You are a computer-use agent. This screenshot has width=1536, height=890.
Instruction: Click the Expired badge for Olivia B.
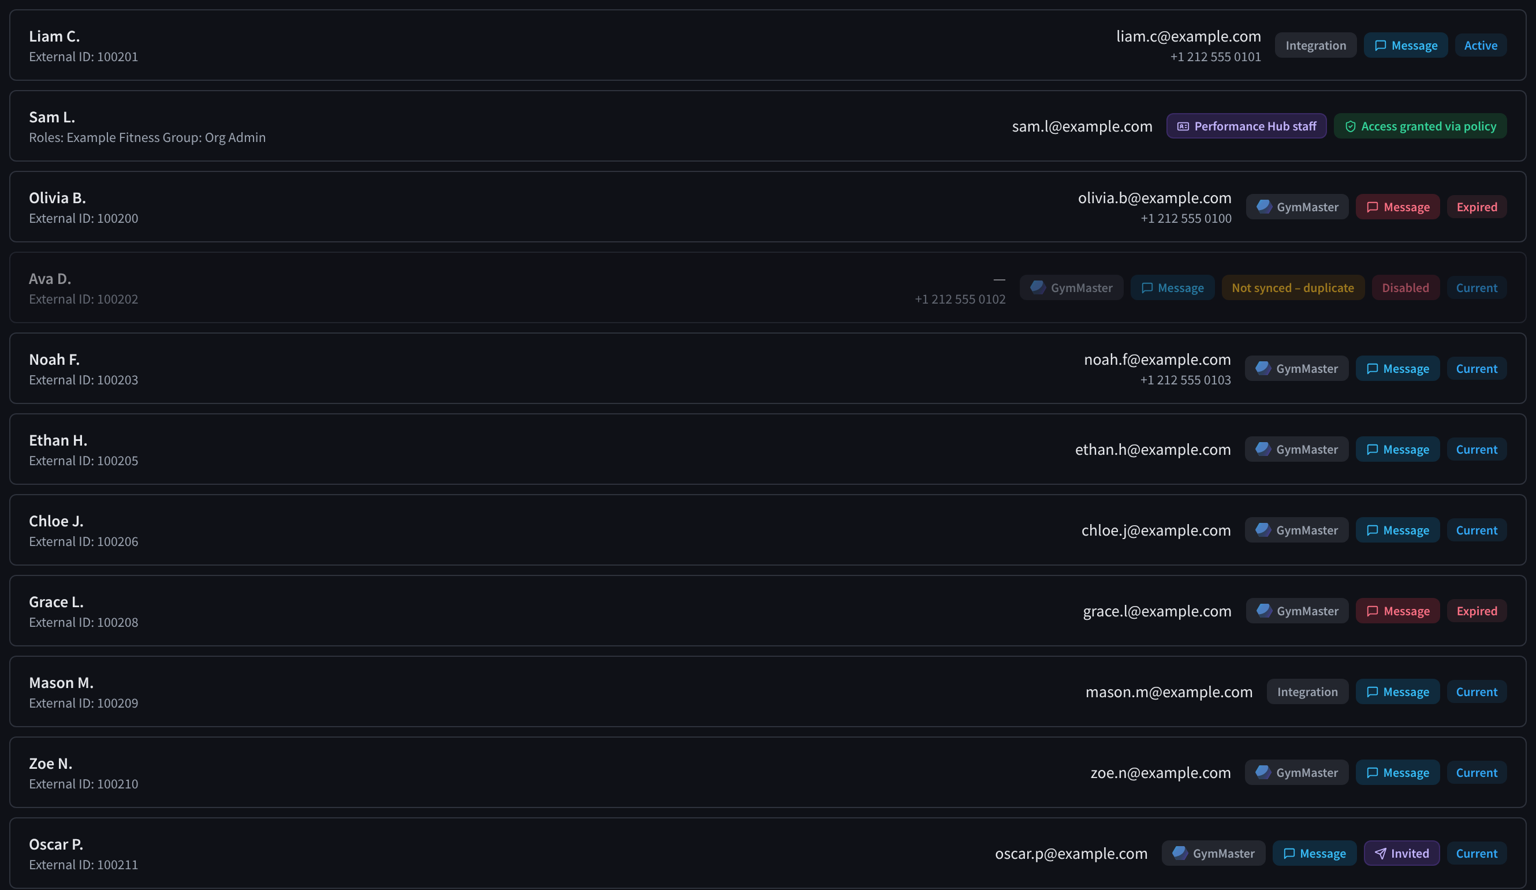(x=1477, y=207)
